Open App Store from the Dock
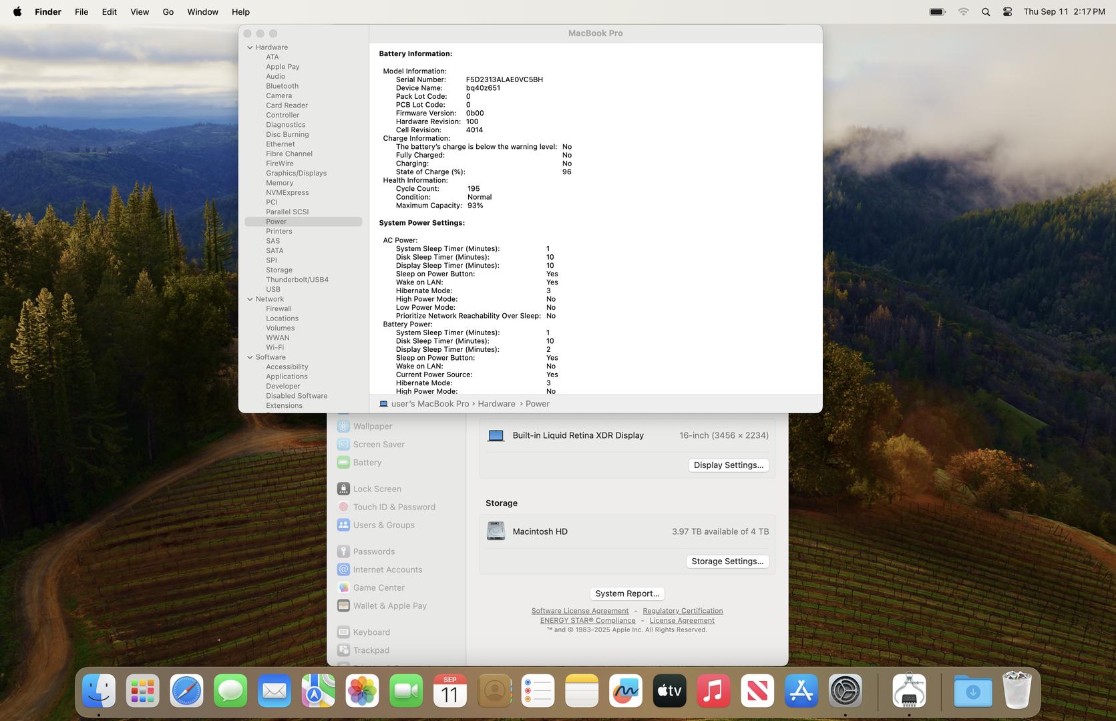 click(801, 690)
